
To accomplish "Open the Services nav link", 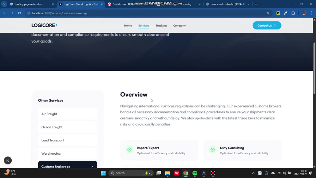I will [x=144, y=26].
